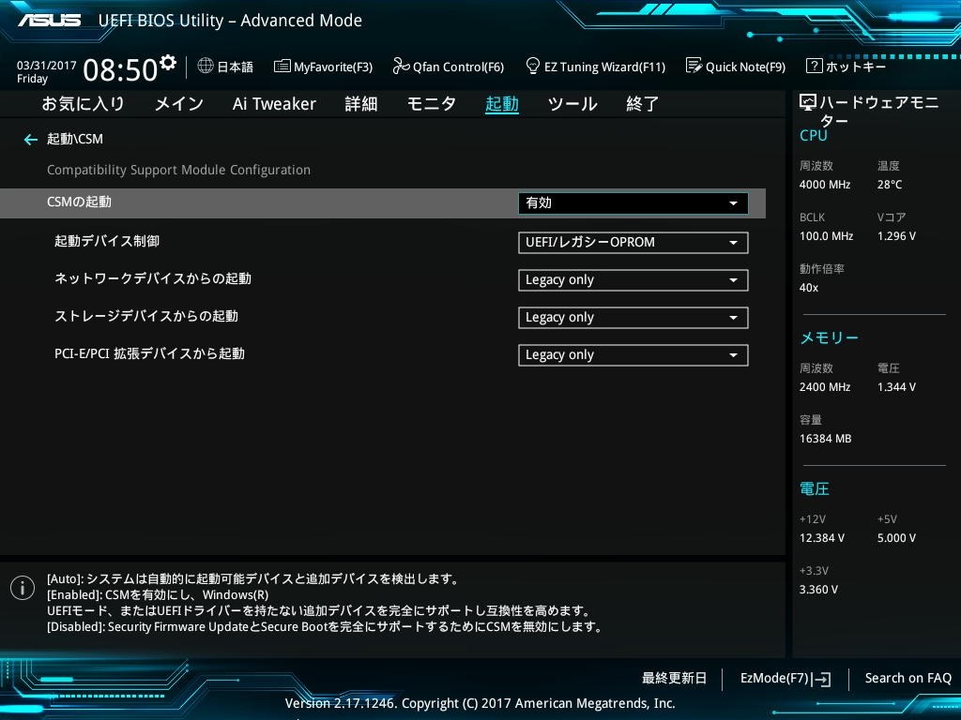Viewport: 961px width, 720px height.
Task: Click the PCI-E/PCI 拡張デバイスから起動 label
Action: (149, 353)
